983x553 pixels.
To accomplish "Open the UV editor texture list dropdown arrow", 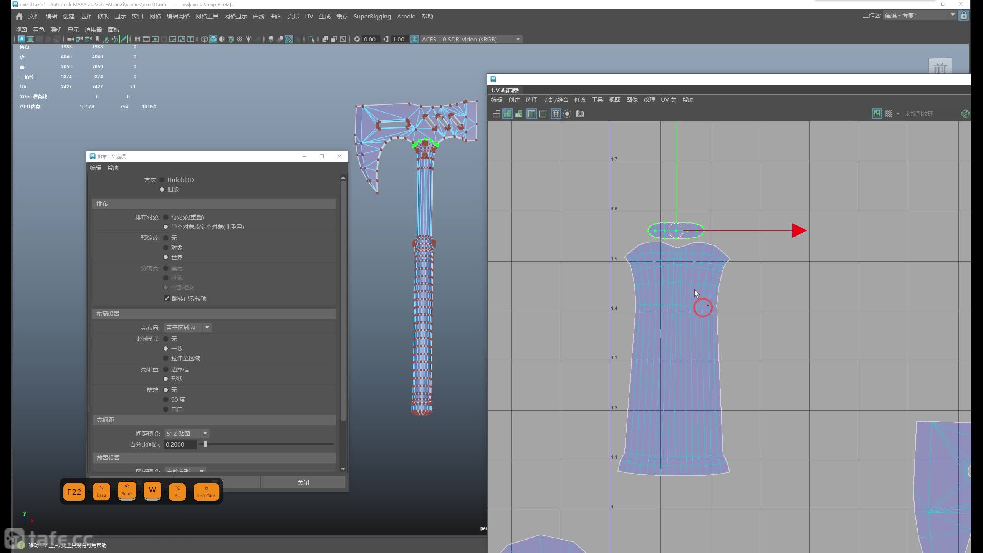I will point(898,114).
